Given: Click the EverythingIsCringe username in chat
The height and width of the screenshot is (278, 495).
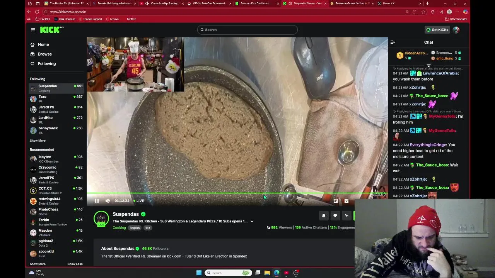Looking at the screenshot, I should 428,145.
